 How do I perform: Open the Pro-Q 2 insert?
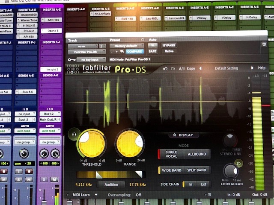point(27,31)
